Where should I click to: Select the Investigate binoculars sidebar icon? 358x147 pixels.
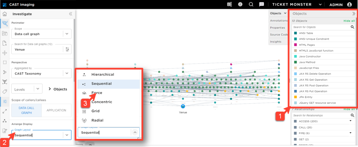click(5, 24)
